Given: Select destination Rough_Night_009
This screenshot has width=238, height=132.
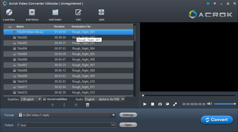Looking at the screenshot, I should [x=83, y=76].
